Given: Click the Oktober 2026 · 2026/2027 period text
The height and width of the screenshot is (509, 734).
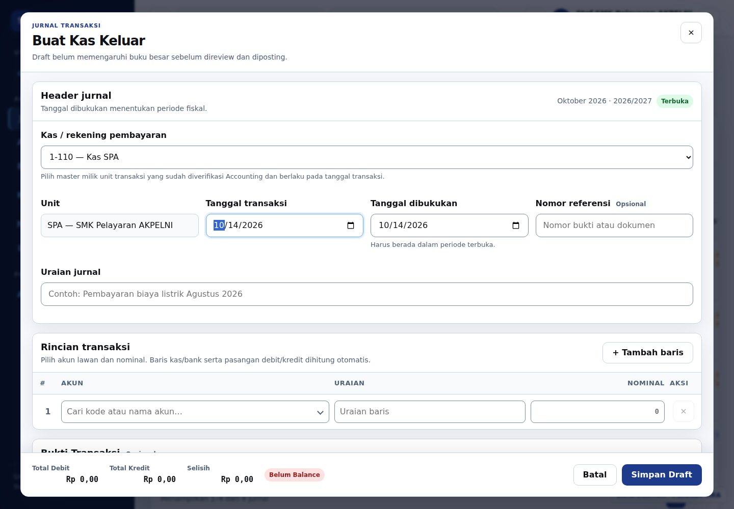Looking at the screenshot, I should pyautogui.click(x=605, y=101).
